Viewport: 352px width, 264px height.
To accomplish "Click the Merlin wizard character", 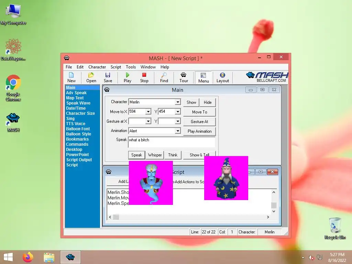I will [x=226, y=178].
